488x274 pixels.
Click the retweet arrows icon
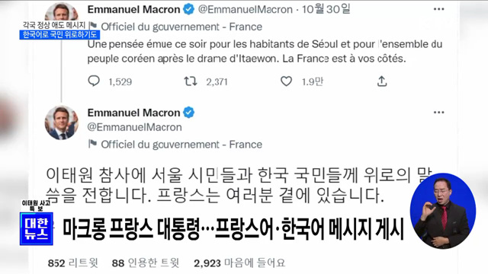190,81
